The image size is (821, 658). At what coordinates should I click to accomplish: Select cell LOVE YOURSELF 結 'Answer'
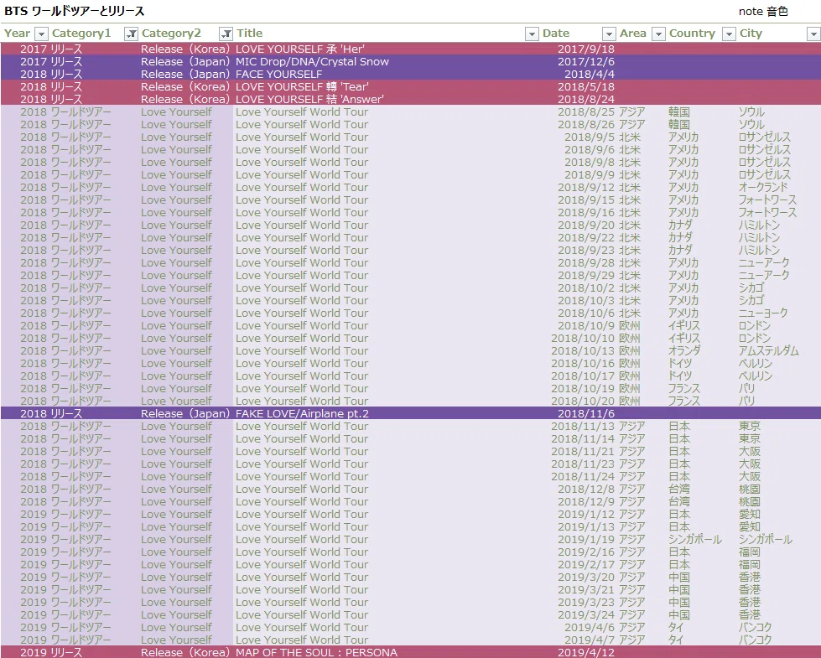point(309,100)
